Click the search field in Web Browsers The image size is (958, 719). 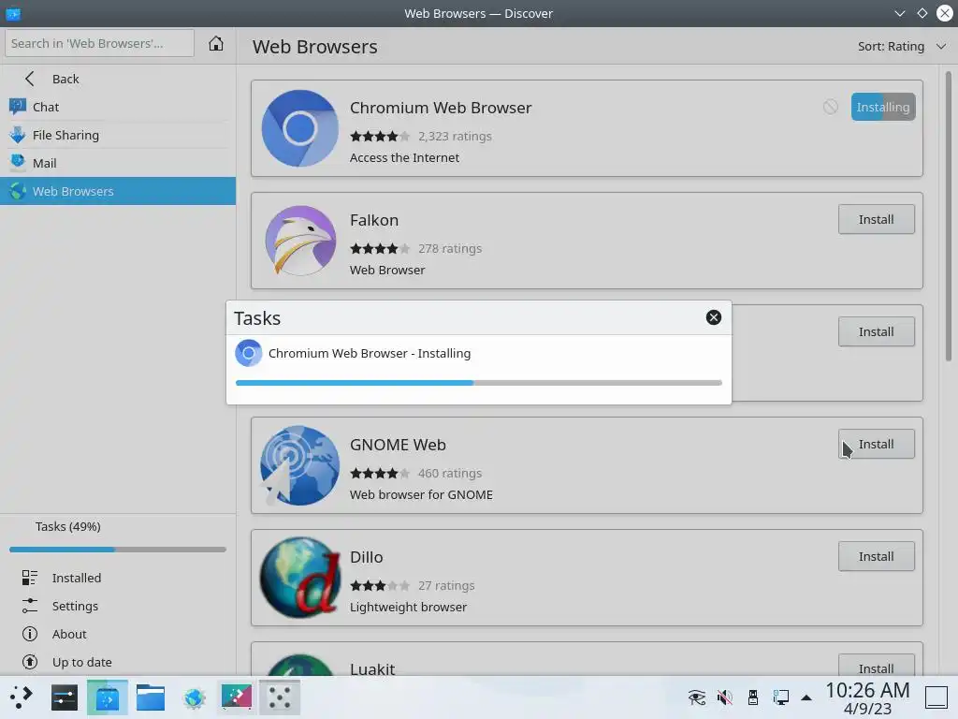tap(99, 43)
